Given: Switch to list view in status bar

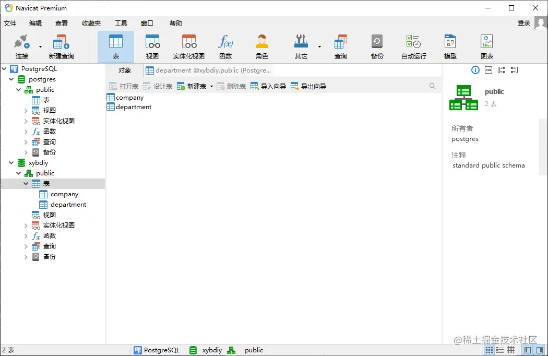Looking at the screenshot, I should point(489,350).
